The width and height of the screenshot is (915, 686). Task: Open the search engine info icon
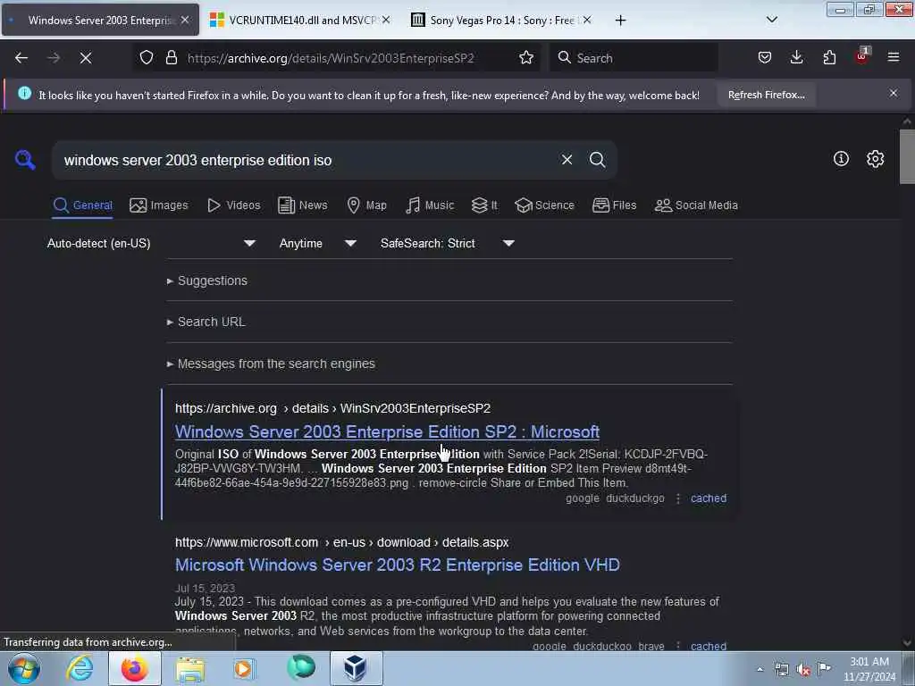841,159
